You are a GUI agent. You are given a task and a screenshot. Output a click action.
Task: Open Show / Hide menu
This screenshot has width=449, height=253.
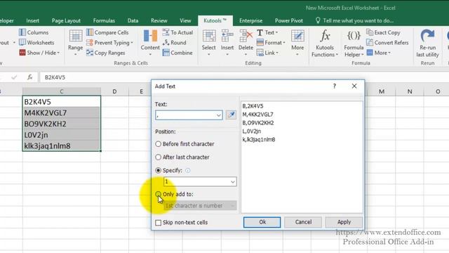coord(39,53)
